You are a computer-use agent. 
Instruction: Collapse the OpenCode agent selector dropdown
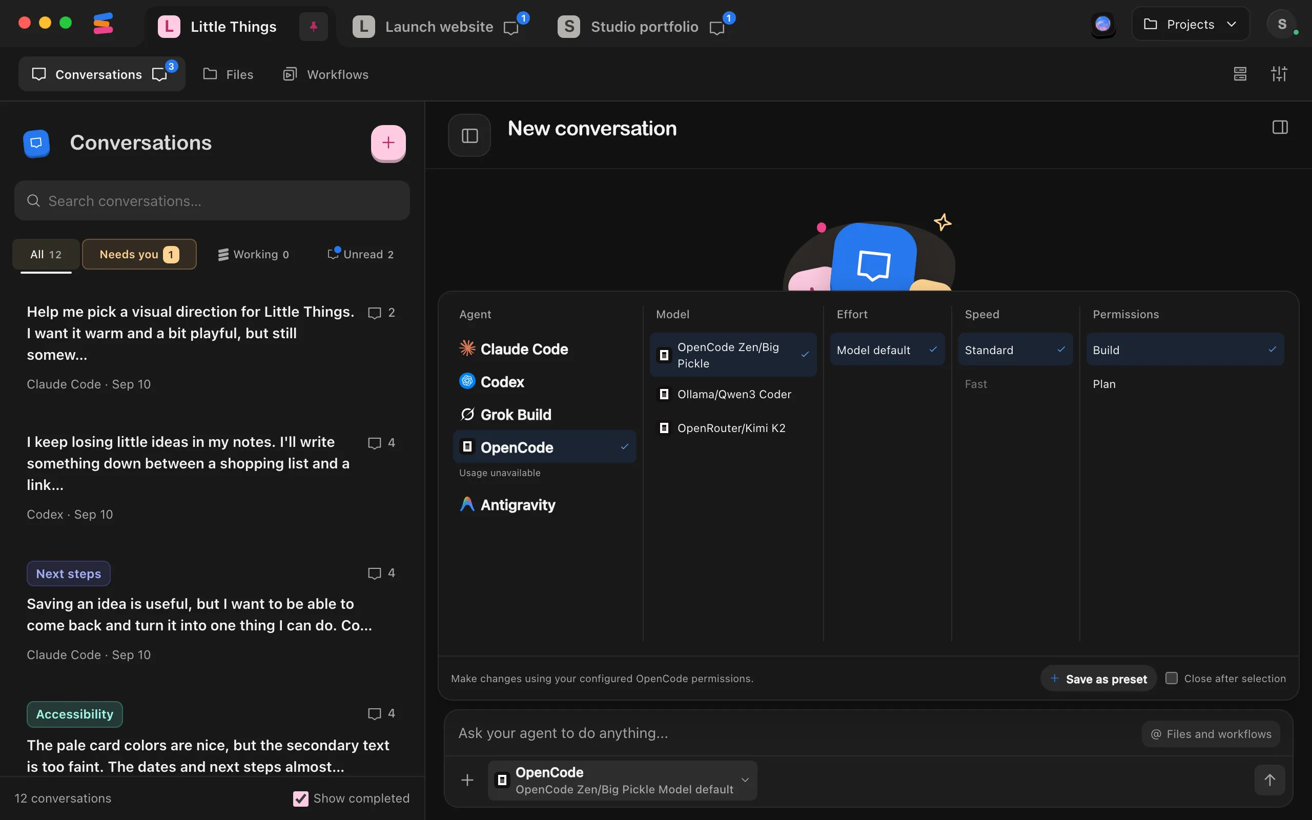tap(622, 780)
